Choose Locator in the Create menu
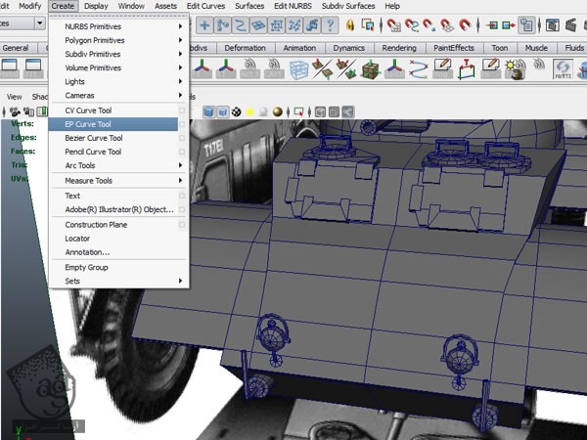The image size is (587, 440). [x=77, y=238]
